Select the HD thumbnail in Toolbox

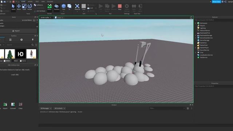coord(21,54)
